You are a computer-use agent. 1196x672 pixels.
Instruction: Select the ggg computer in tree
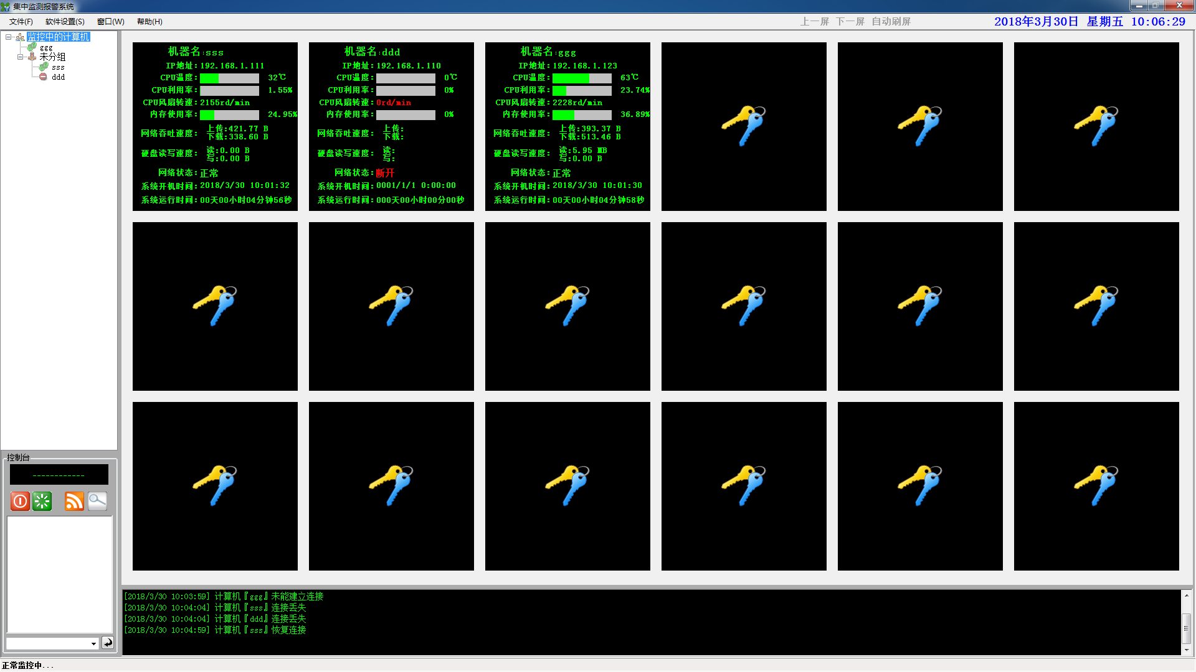[x=46, y=47]
